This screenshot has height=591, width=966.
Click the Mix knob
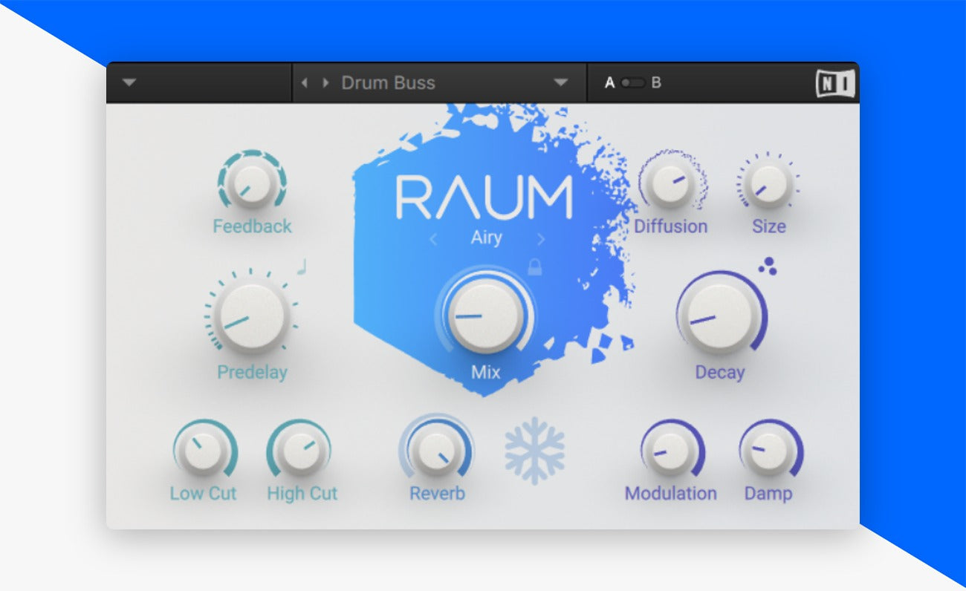tap(485, 316)
